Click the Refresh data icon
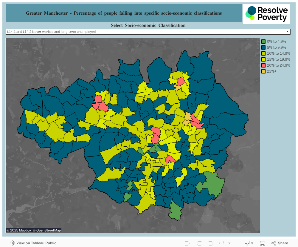 (222, 243)
